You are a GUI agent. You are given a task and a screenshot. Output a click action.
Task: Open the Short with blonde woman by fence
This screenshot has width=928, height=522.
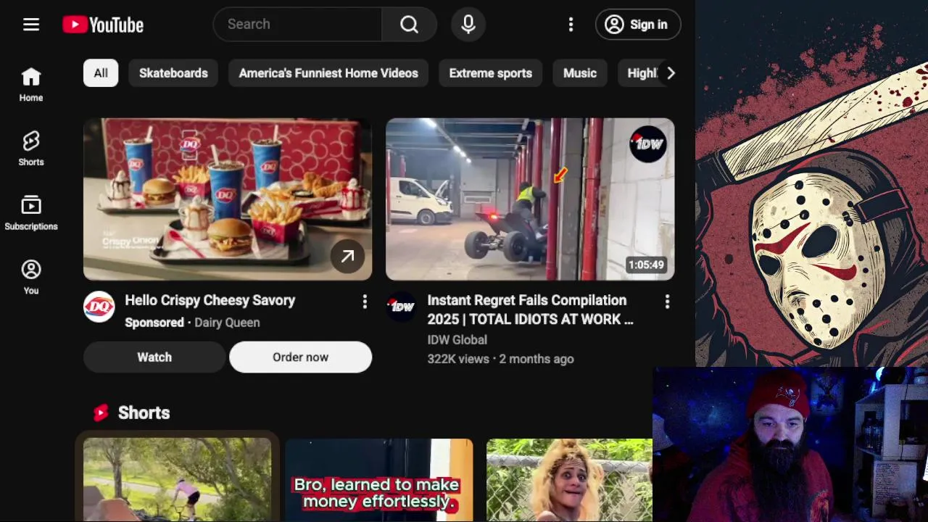tap(570, 480)
